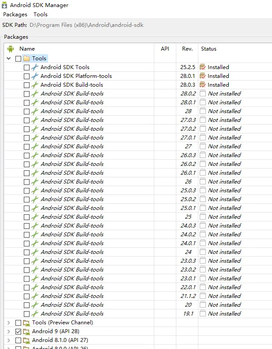Check Build-tools 26.0.2 checkbox

pyautogui.click(x=26, y=164)
